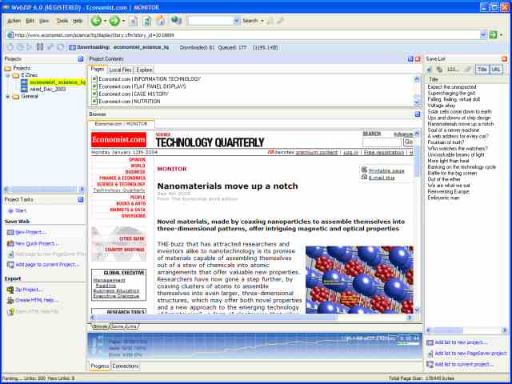Click the Create HTML Help icon
The width and height of the screenshot is (512, 384).
coord(10,300)
